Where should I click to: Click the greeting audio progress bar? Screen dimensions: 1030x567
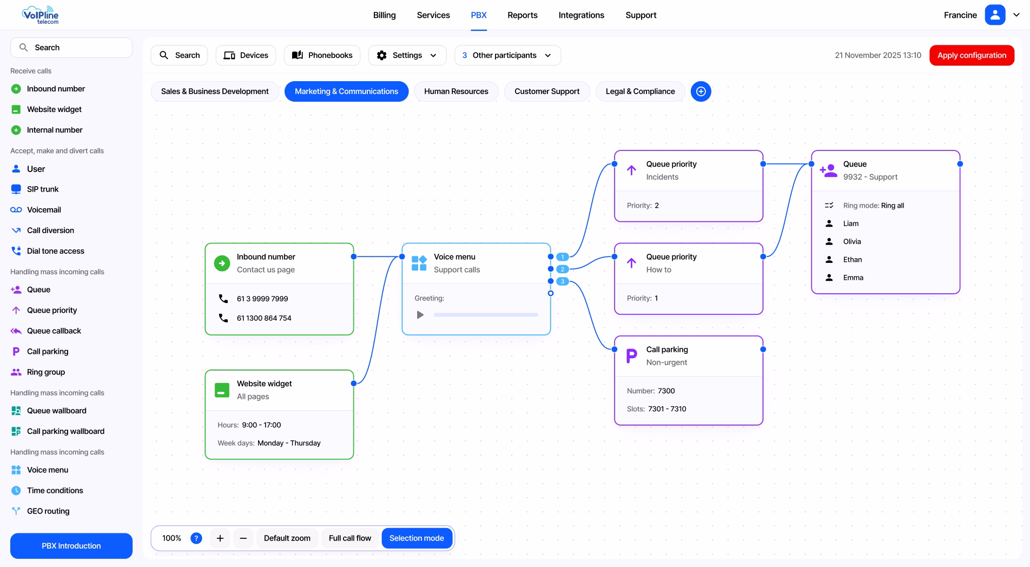coord(486,315)
